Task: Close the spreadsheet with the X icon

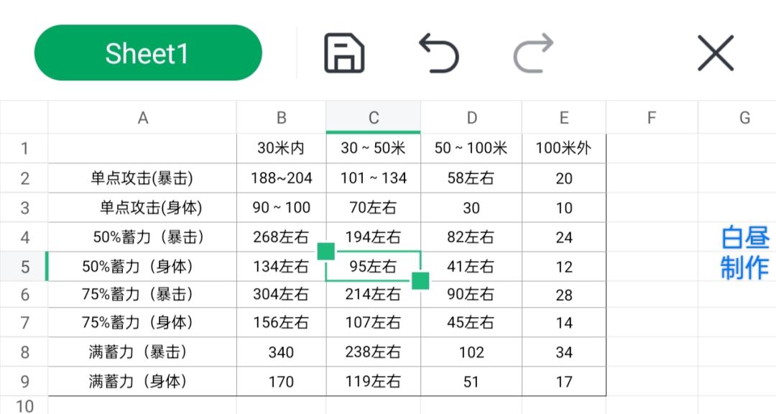Action: coord(716,53)
